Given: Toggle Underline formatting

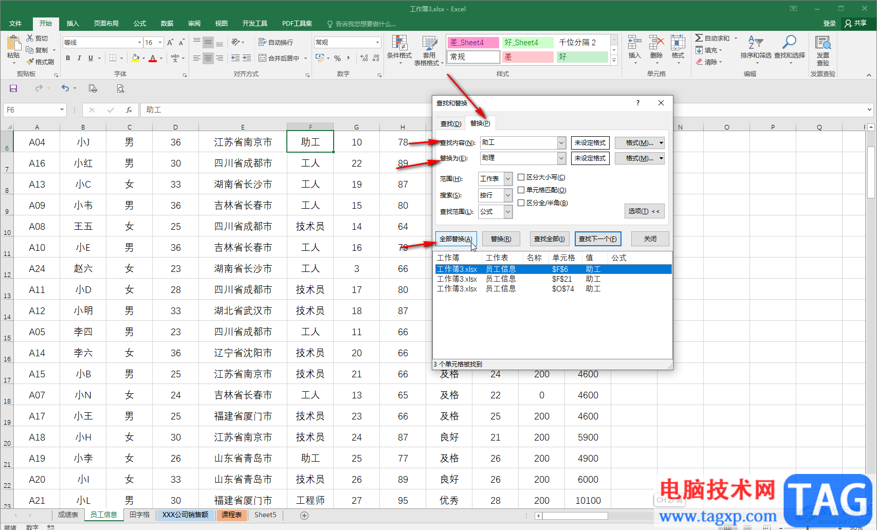Looking at the screenshot, I should pyautogui.click(x=90, y=58).
